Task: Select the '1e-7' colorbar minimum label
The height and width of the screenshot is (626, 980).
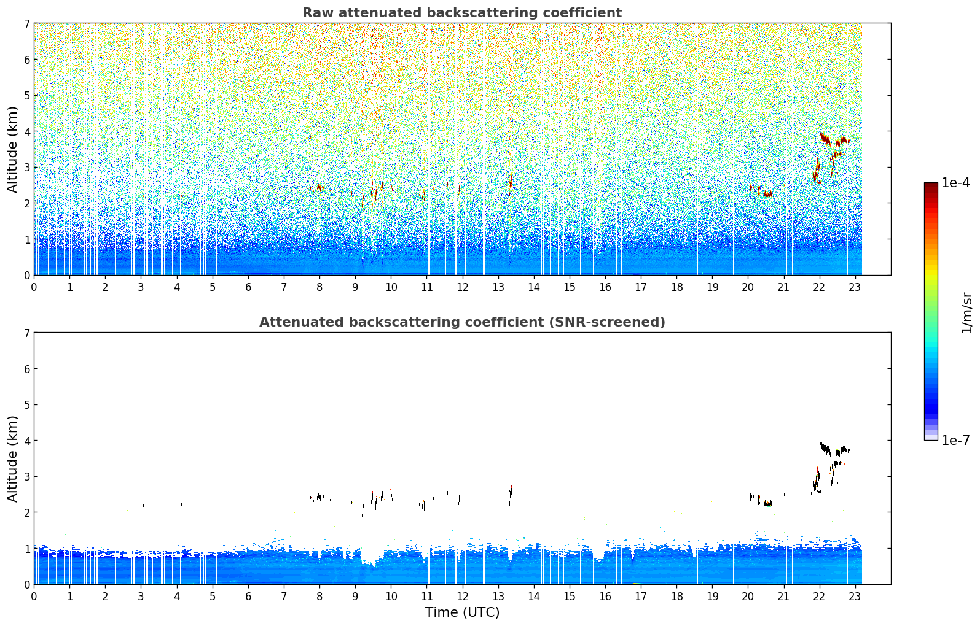Action: click(x=956, y=441)
